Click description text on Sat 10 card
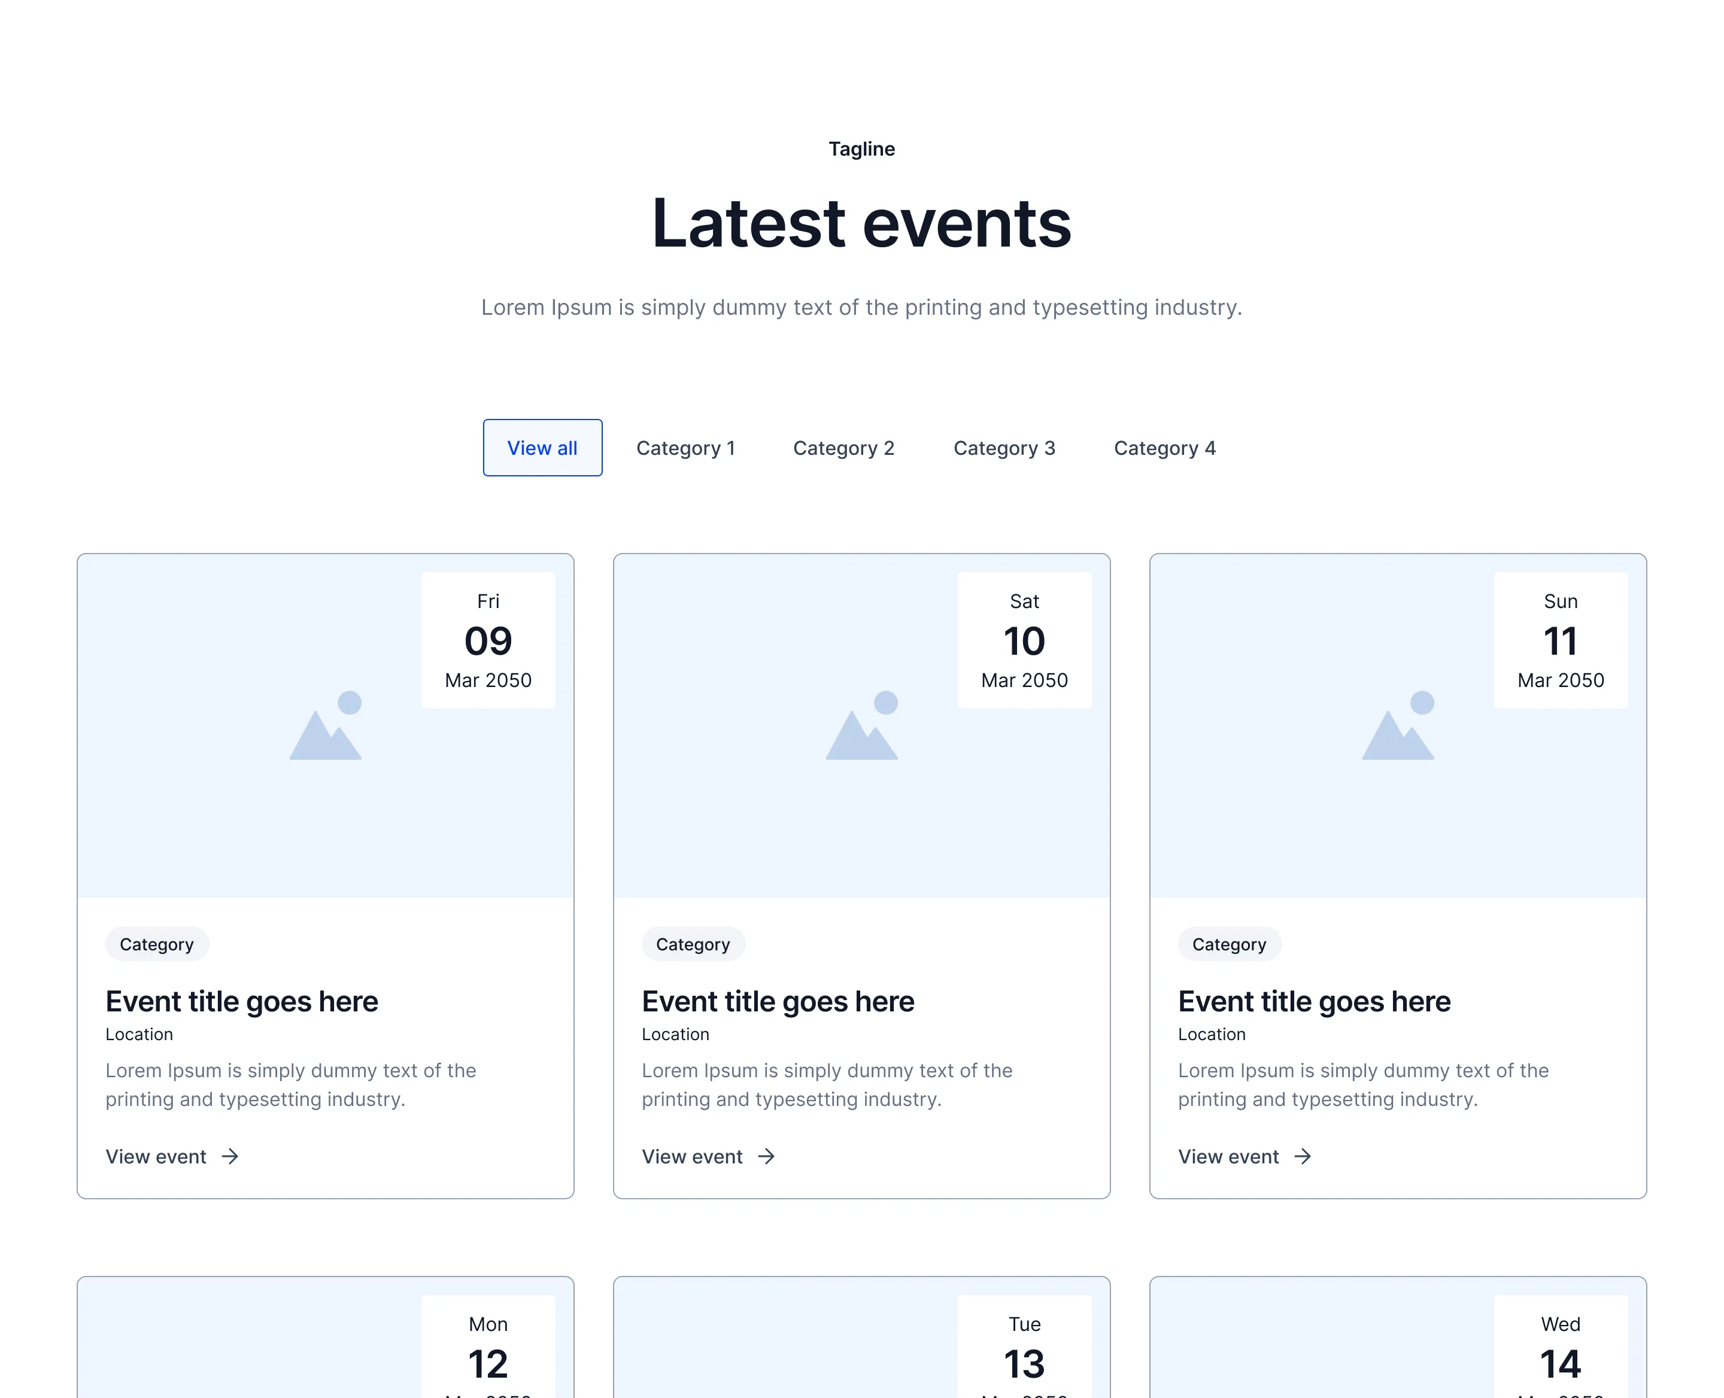The image size is (1724, 1398). coord(827,1085)
